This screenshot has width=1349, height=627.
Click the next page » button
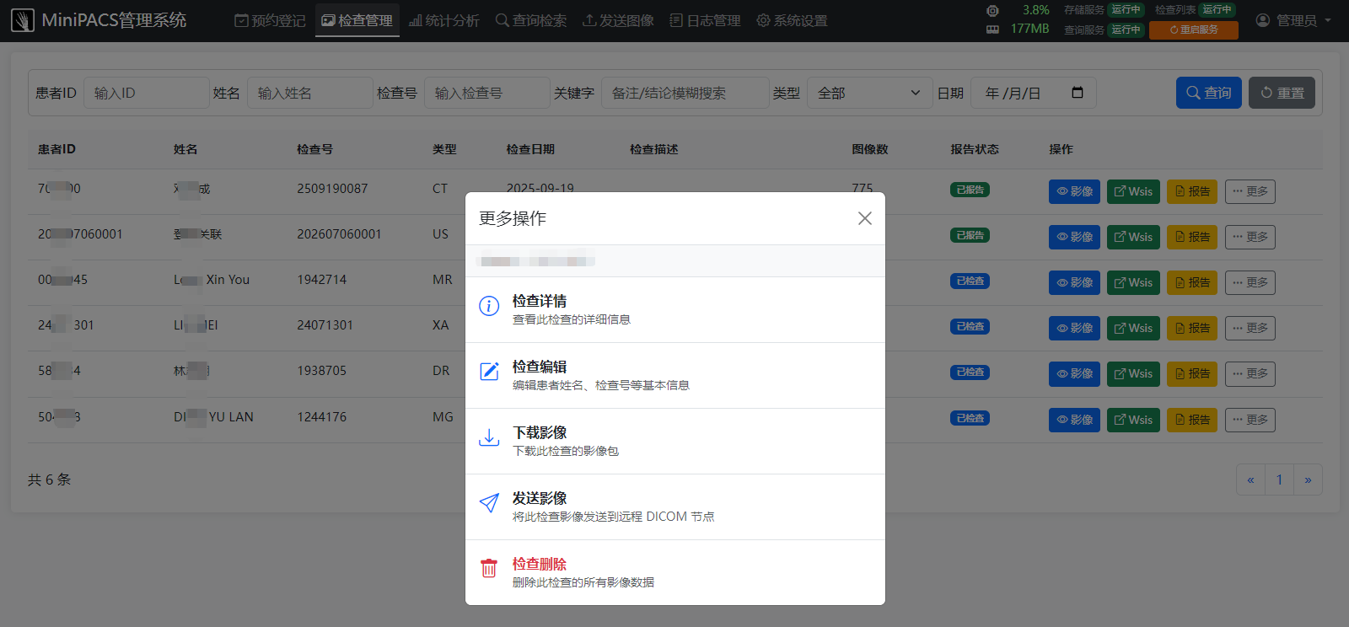[x=1308, y=480]
